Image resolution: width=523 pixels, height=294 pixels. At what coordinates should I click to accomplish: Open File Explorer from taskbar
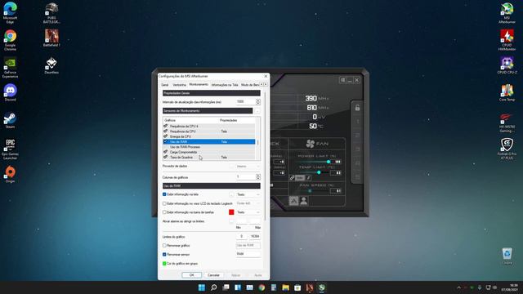285,287
